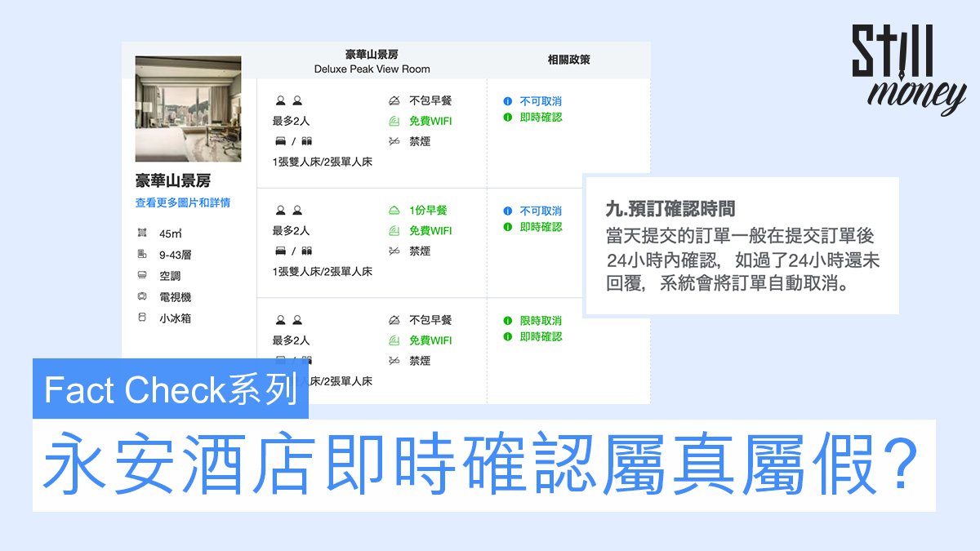Click the green info icon beside 限時取消
This screenshot has width=980, height=551.
(x=508, y=321)
